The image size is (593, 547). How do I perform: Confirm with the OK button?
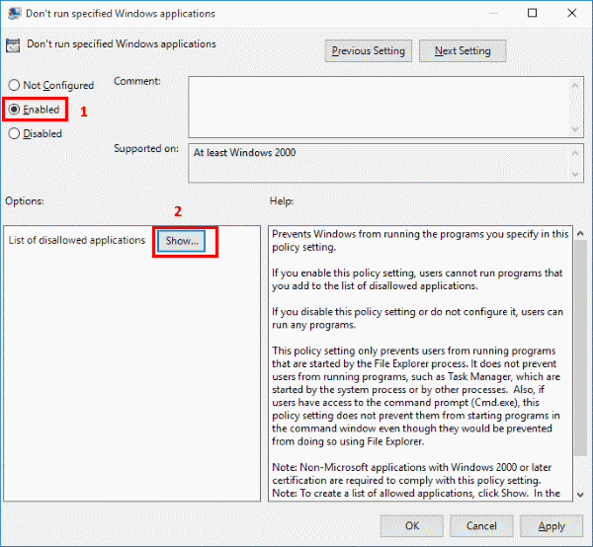coord(412,526)
